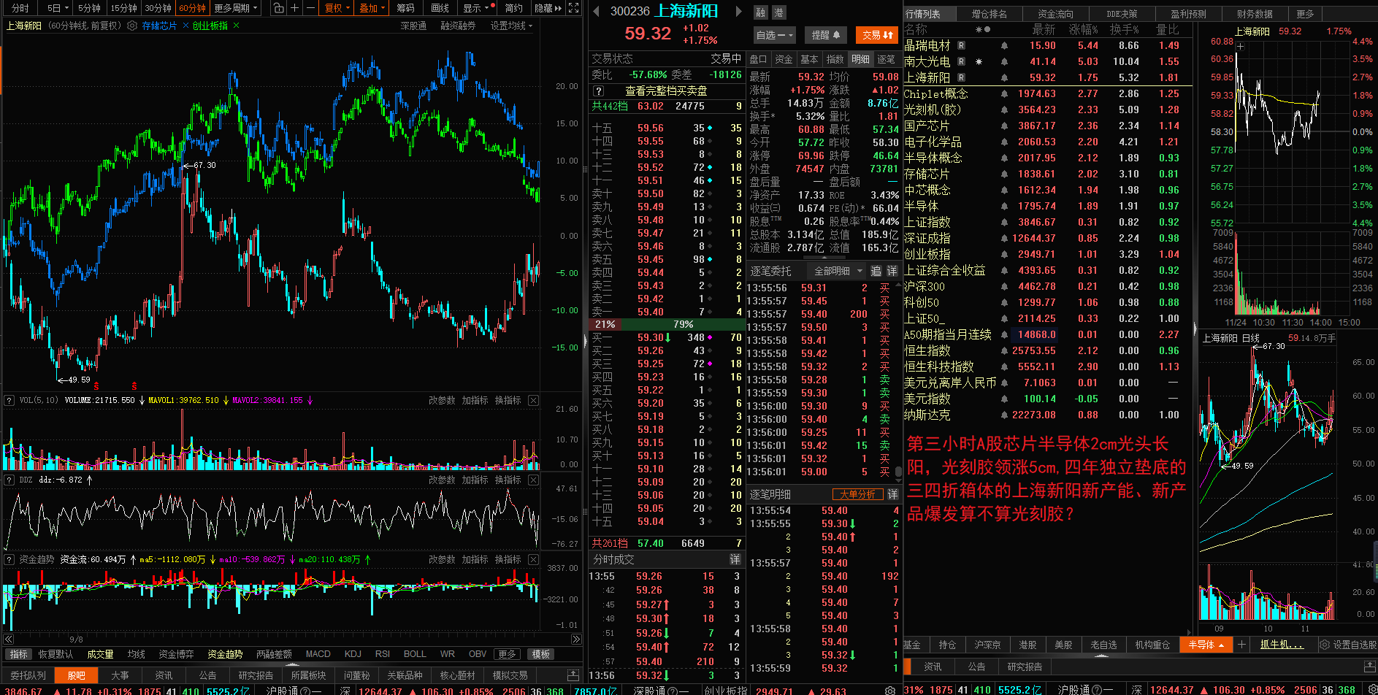
Task: Go to previous stock arrow beside 300236
Action: point(596,11)
